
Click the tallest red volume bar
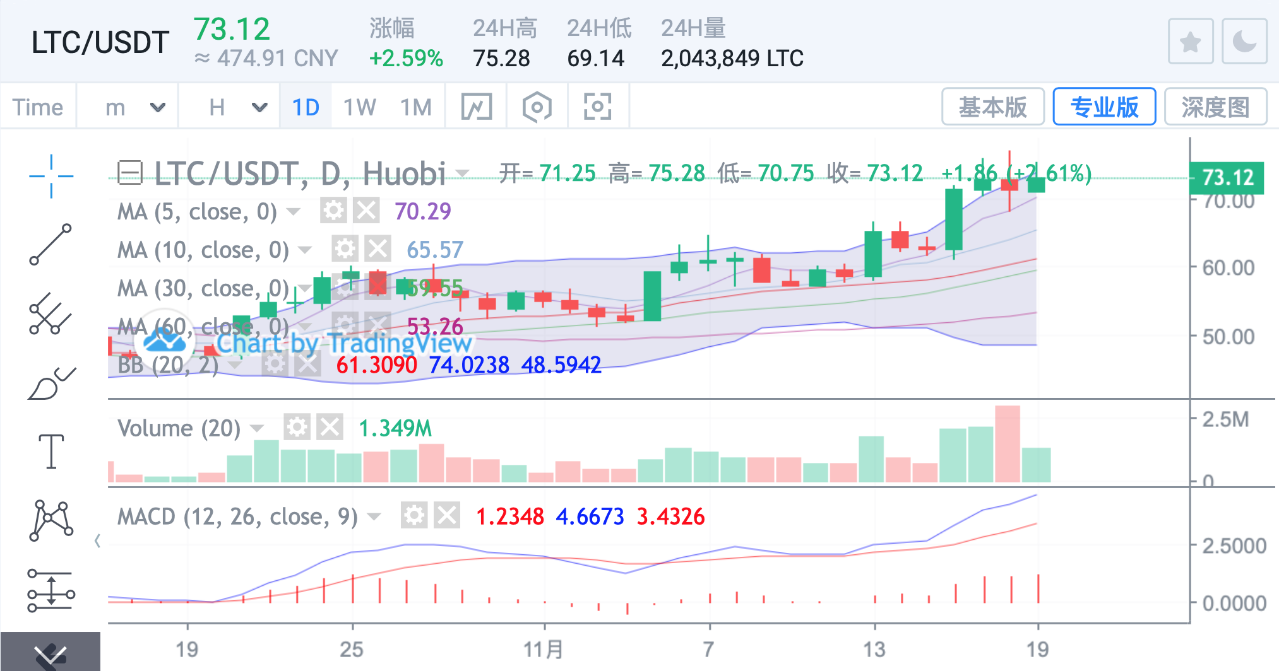pos(1008,444)
